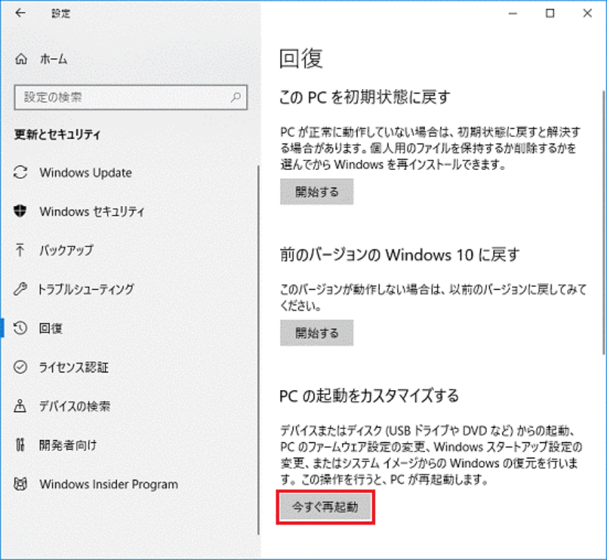Screen dimensions: 607x560
Task: Click the トラブルシューティング wrench icon
Action: pyautogui.click(x=20, y=289)
